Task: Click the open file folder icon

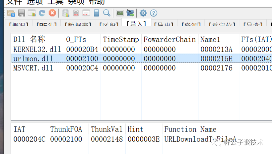Action: tap(11, 13)
